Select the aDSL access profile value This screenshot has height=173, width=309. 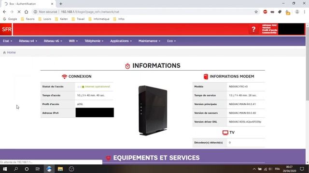pos(80,104)
